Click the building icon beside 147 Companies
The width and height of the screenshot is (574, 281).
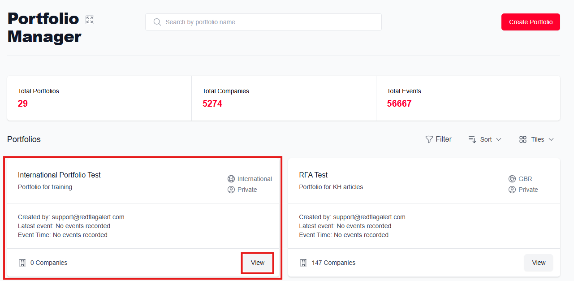coord(303,263)
